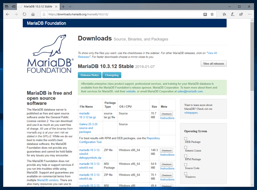Click Checksum for mariadb-10.3.12-winx64.msi
The height and width of the screenshot is (190, 257).
click(167, 164)
